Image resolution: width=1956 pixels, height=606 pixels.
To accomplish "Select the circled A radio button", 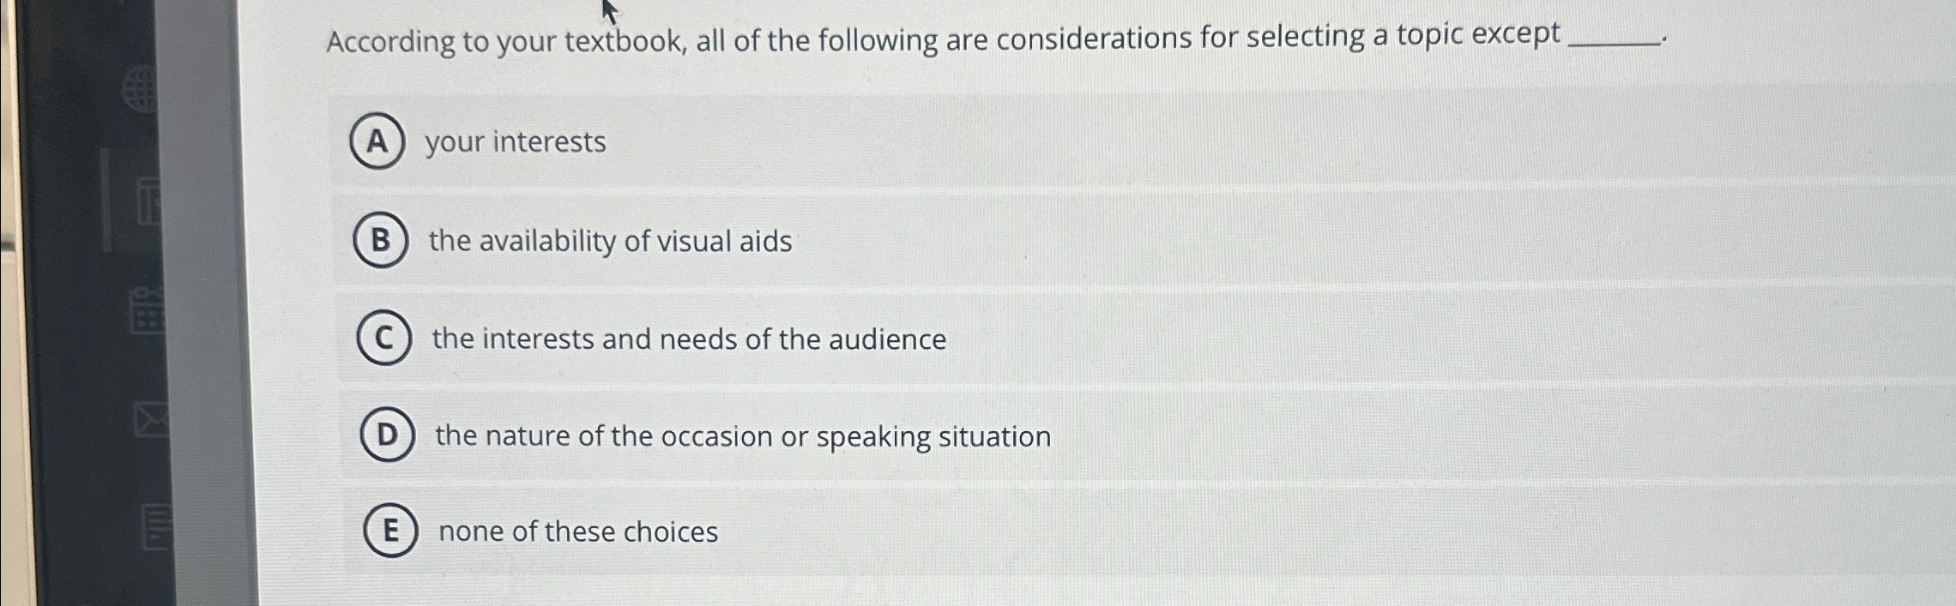I will click(377, 142).
